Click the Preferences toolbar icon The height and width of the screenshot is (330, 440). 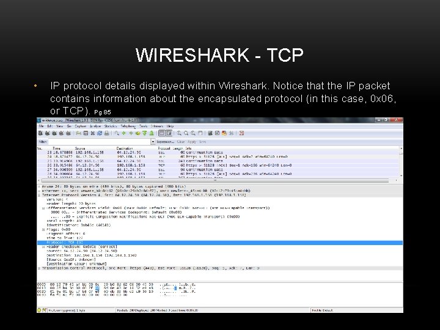coord(231,133)
